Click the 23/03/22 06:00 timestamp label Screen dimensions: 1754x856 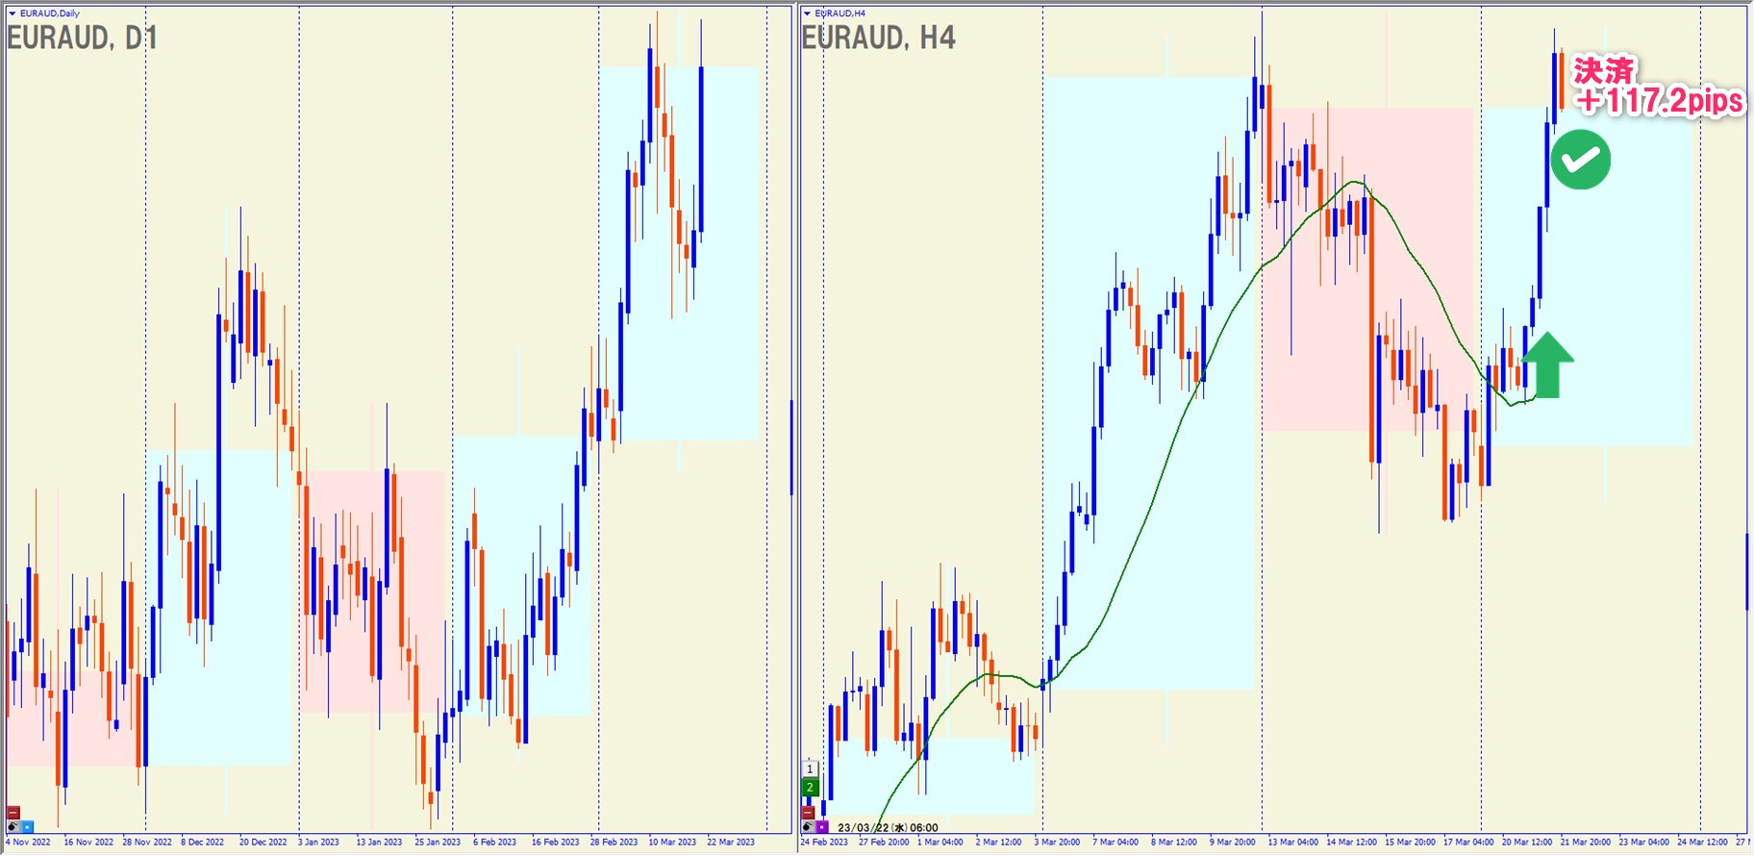click(x=888, y=827)
